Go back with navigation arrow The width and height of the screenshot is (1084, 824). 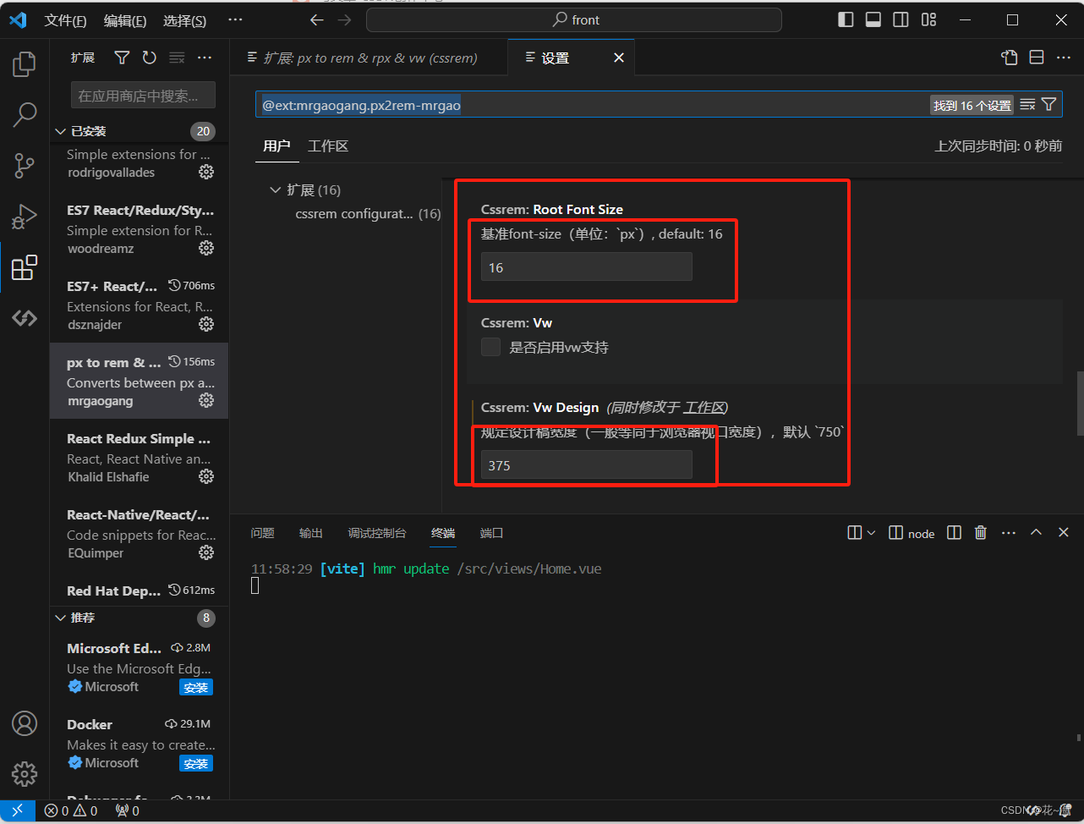pyautogui.click(x=316, y=20)
